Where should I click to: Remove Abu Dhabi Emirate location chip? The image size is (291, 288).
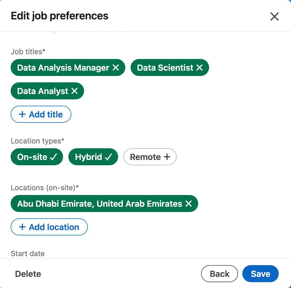189,204
